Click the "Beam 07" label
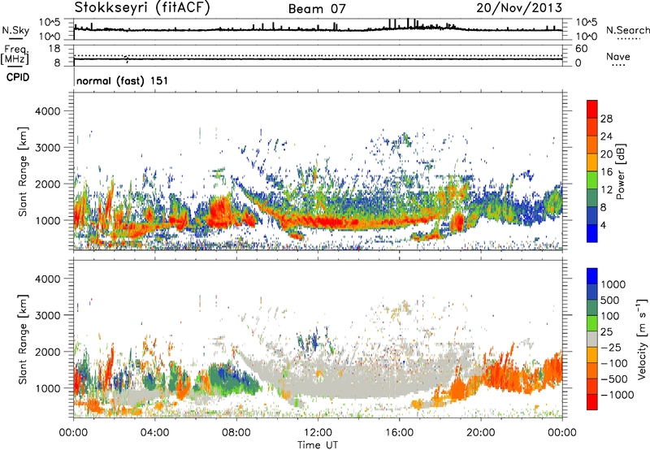650x450 pixels. [x=317, y=9]
